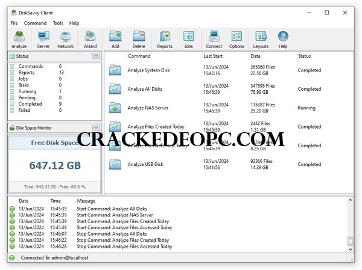Screen dimensions: 362x270
Task: Click 'Connected To: admin@localhost' status text
Action: [54, 258]
